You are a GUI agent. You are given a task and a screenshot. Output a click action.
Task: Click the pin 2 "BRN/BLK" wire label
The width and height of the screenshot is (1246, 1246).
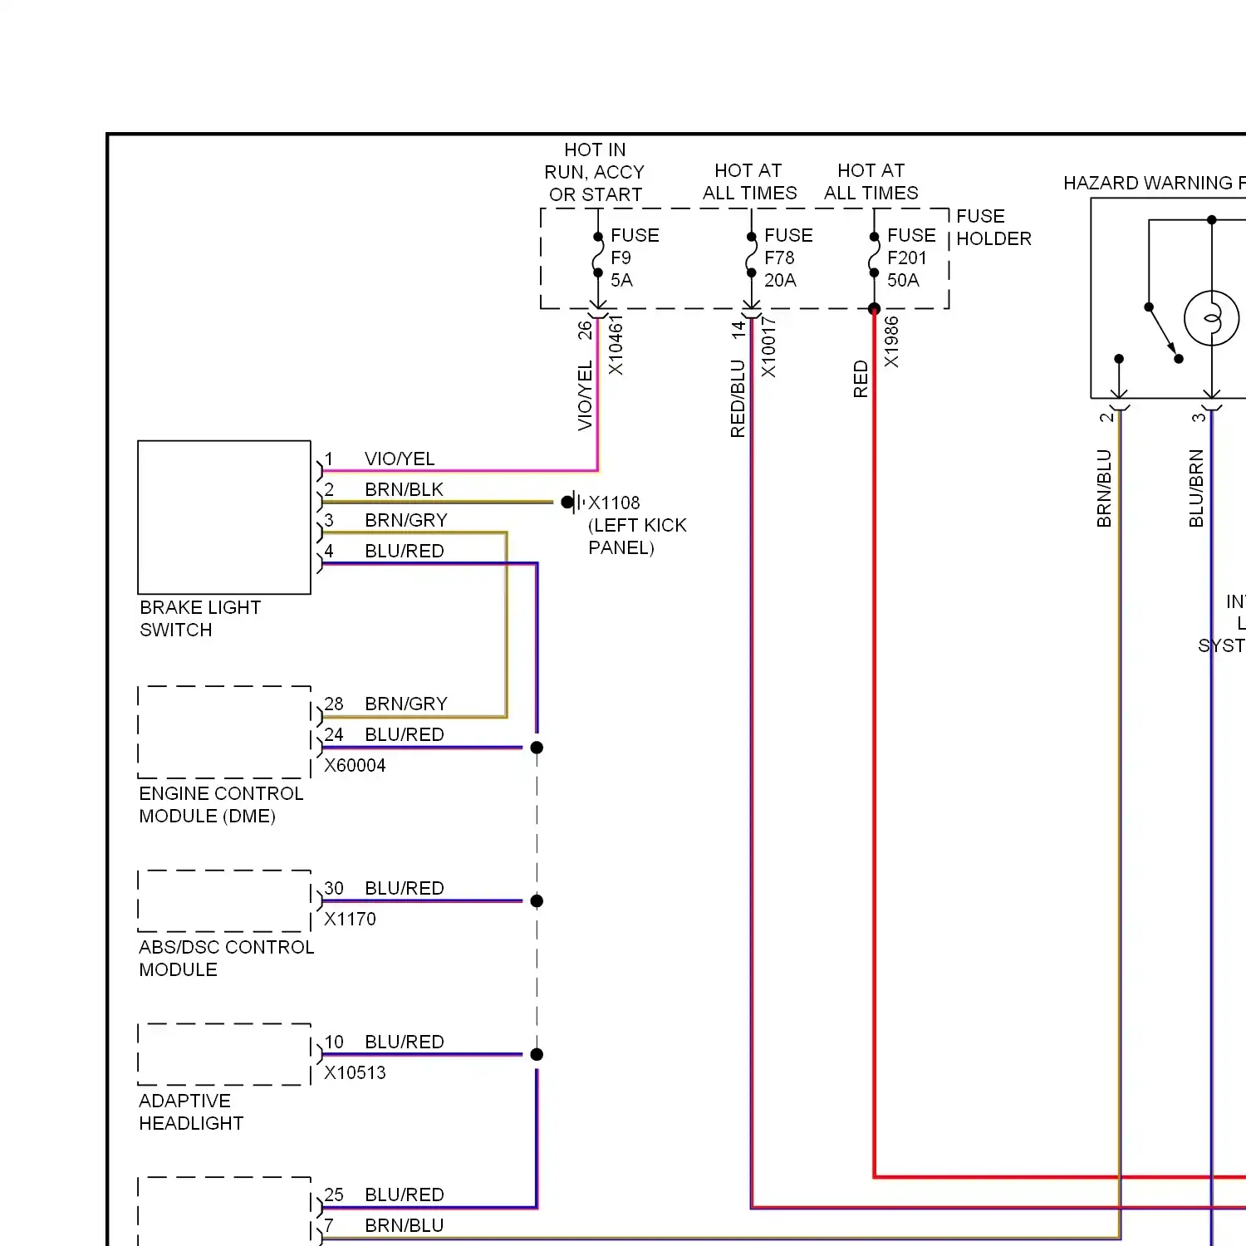click(x=405, y=489)
